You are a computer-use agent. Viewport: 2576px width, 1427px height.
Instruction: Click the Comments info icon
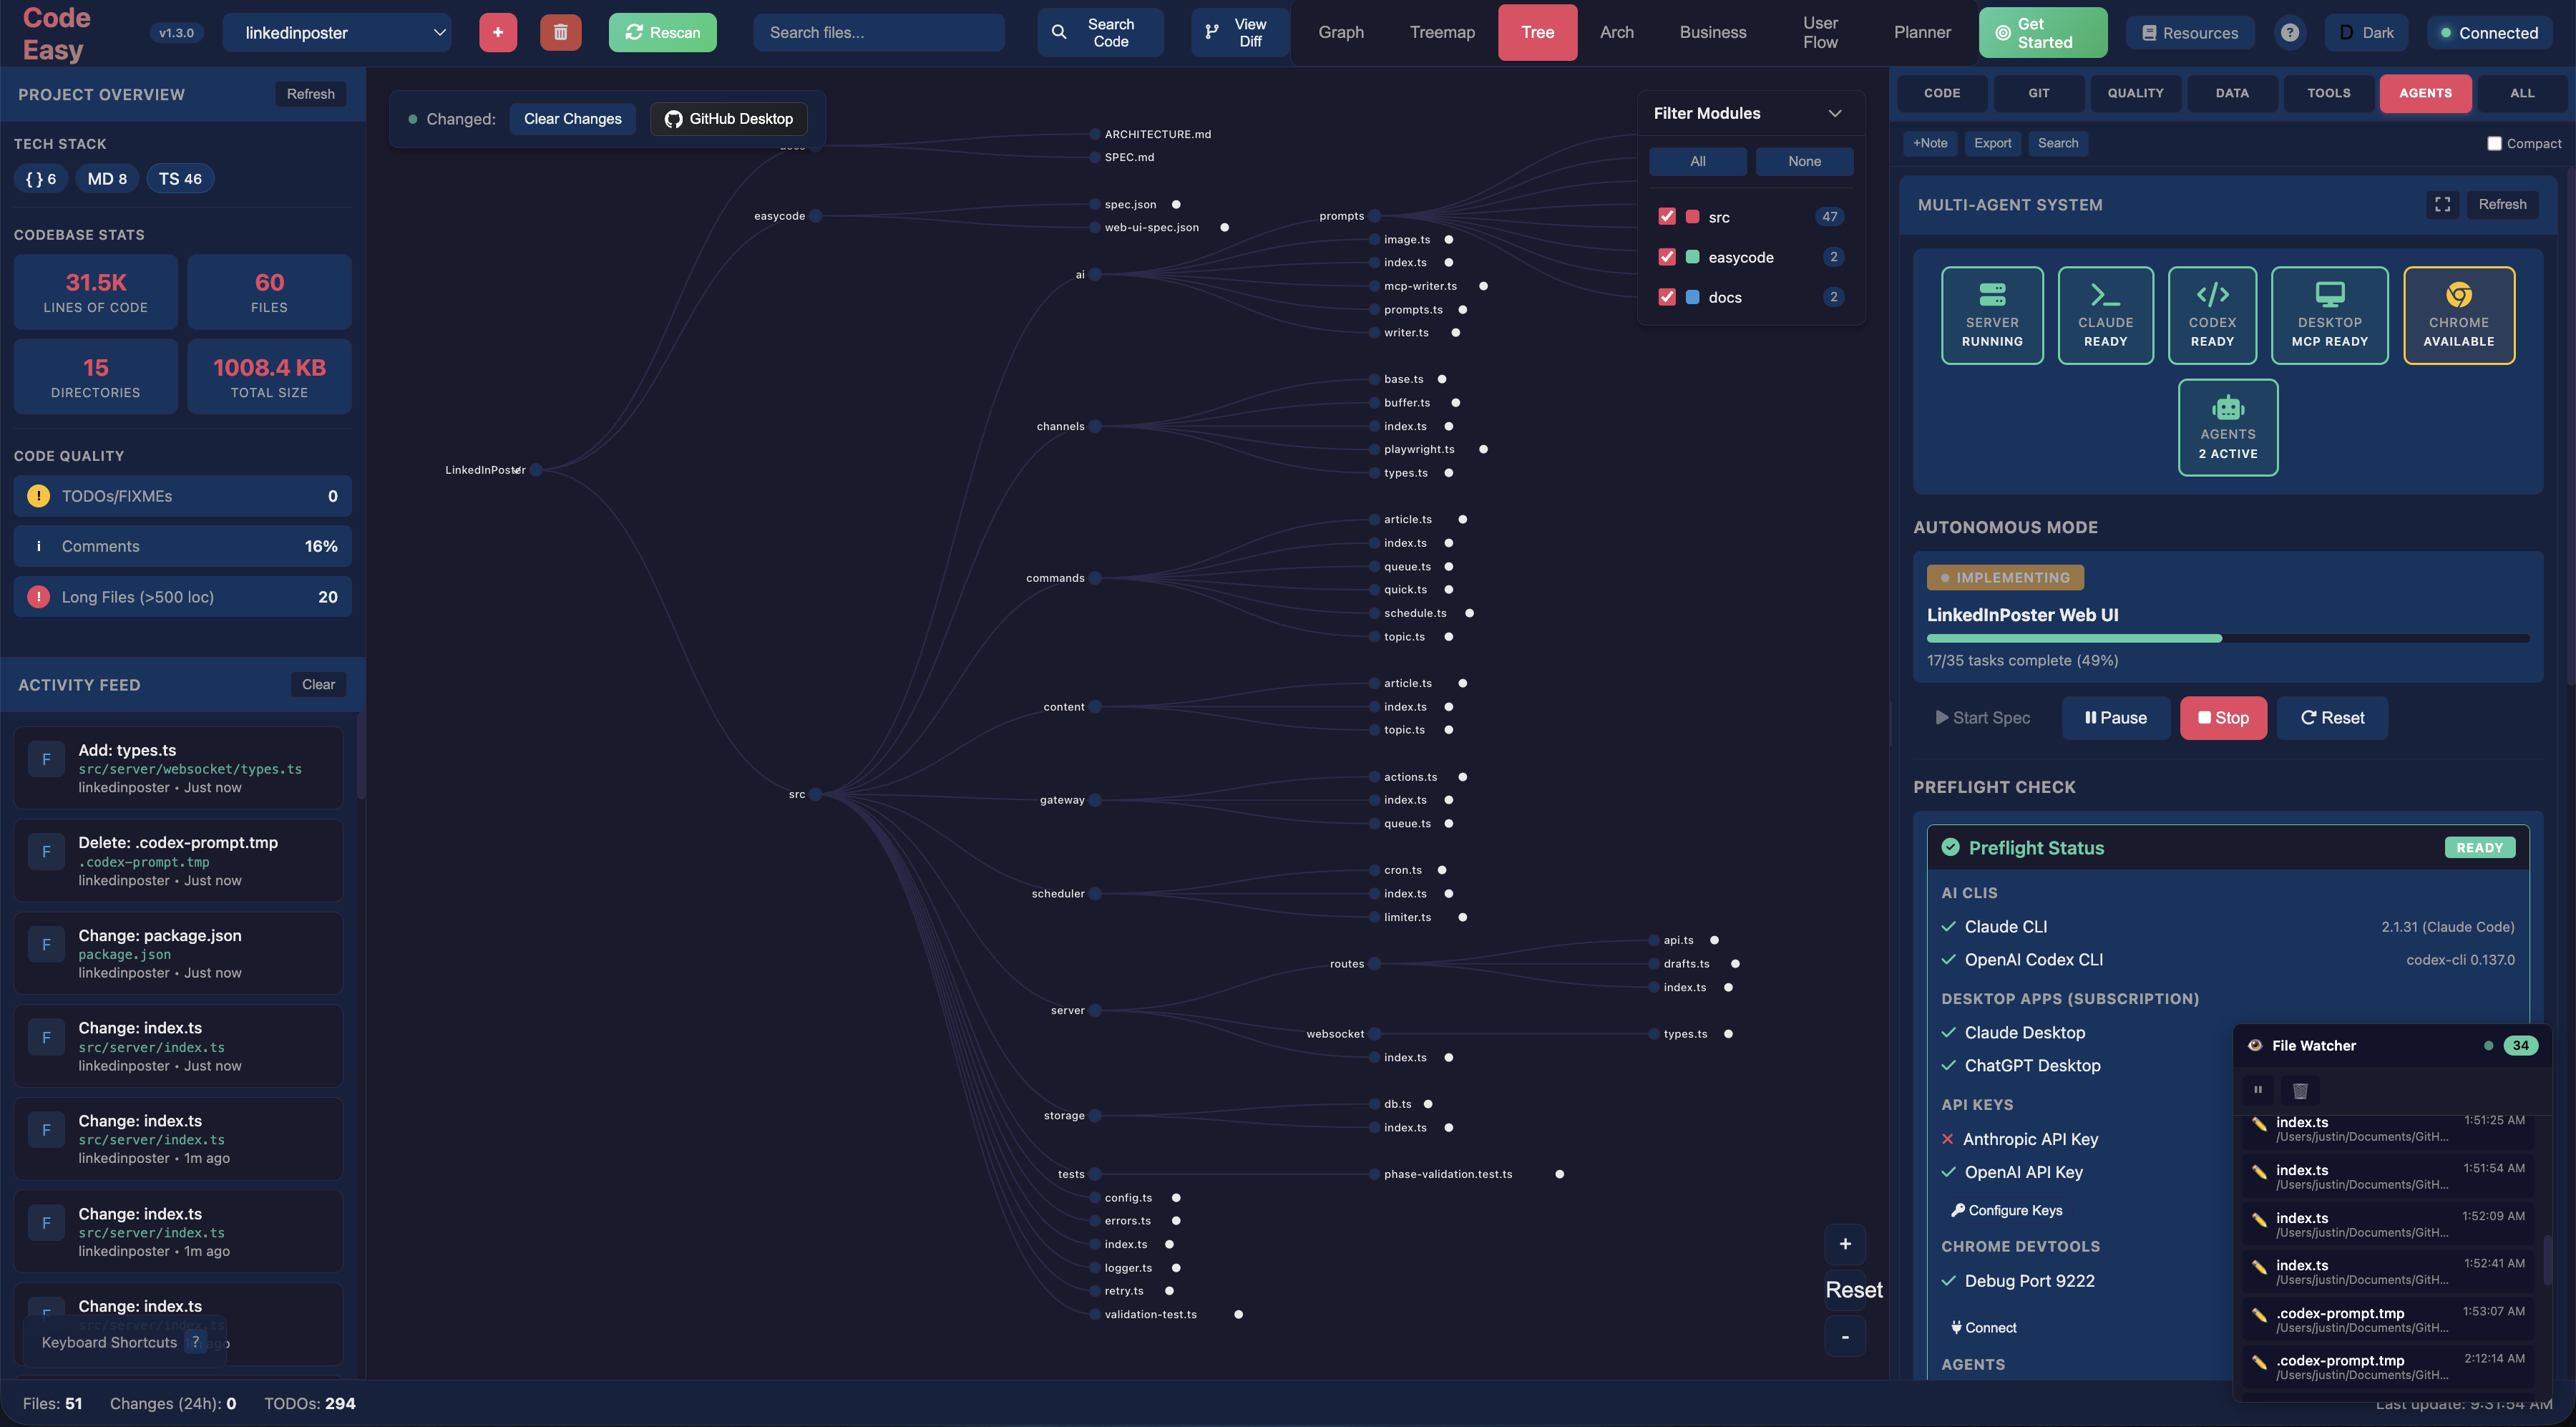38,546
